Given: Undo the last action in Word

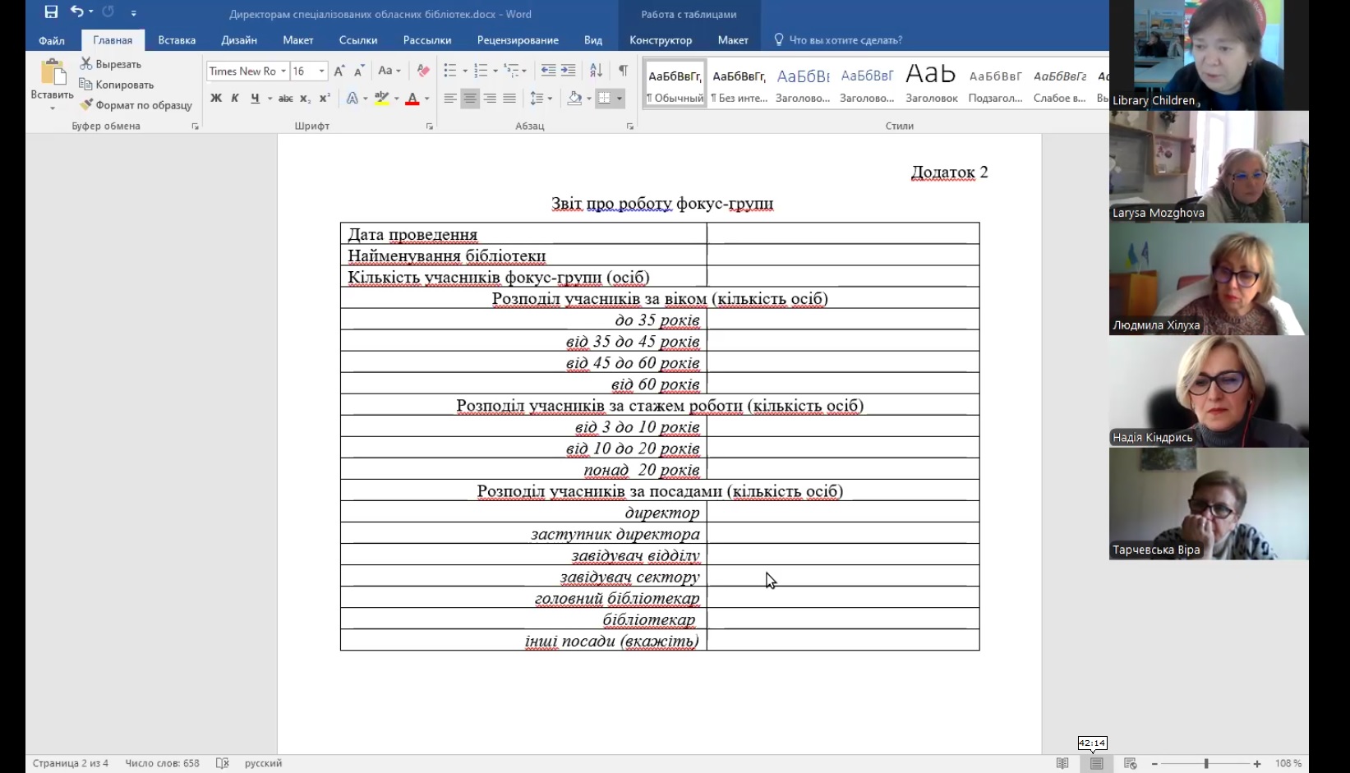Looking at the screenshot, I should pyautogui.click(x=76, y=12).
